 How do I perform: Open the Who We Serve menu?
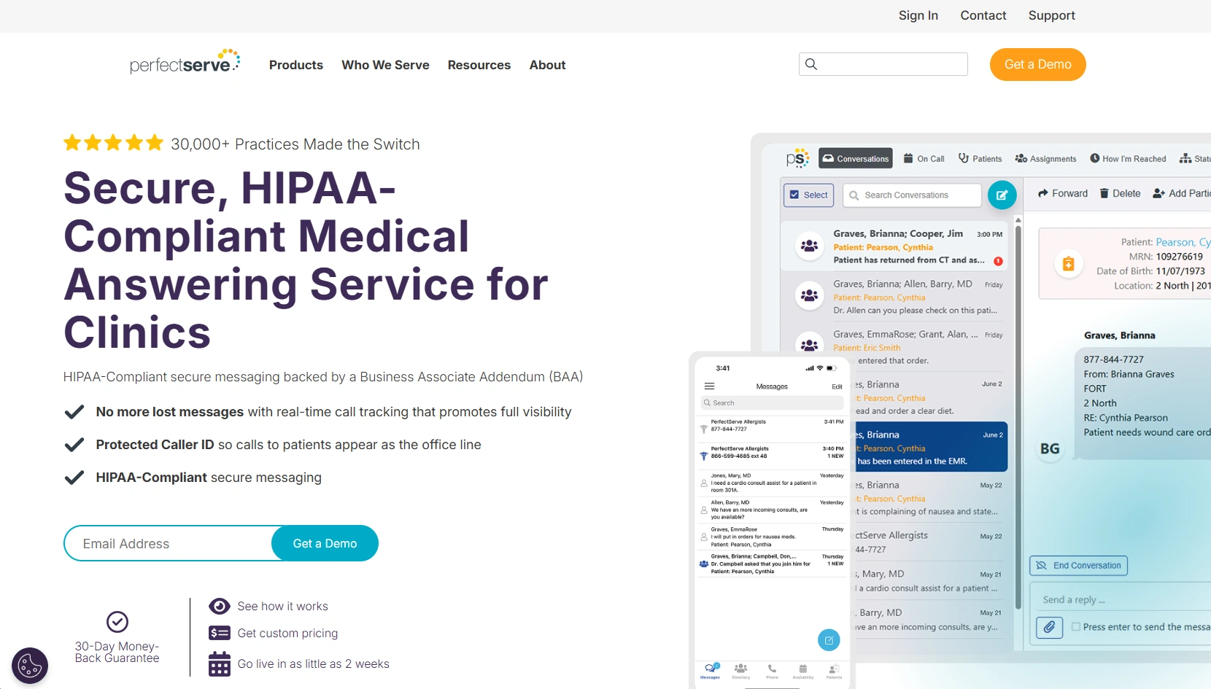click(x=385, y=65)
